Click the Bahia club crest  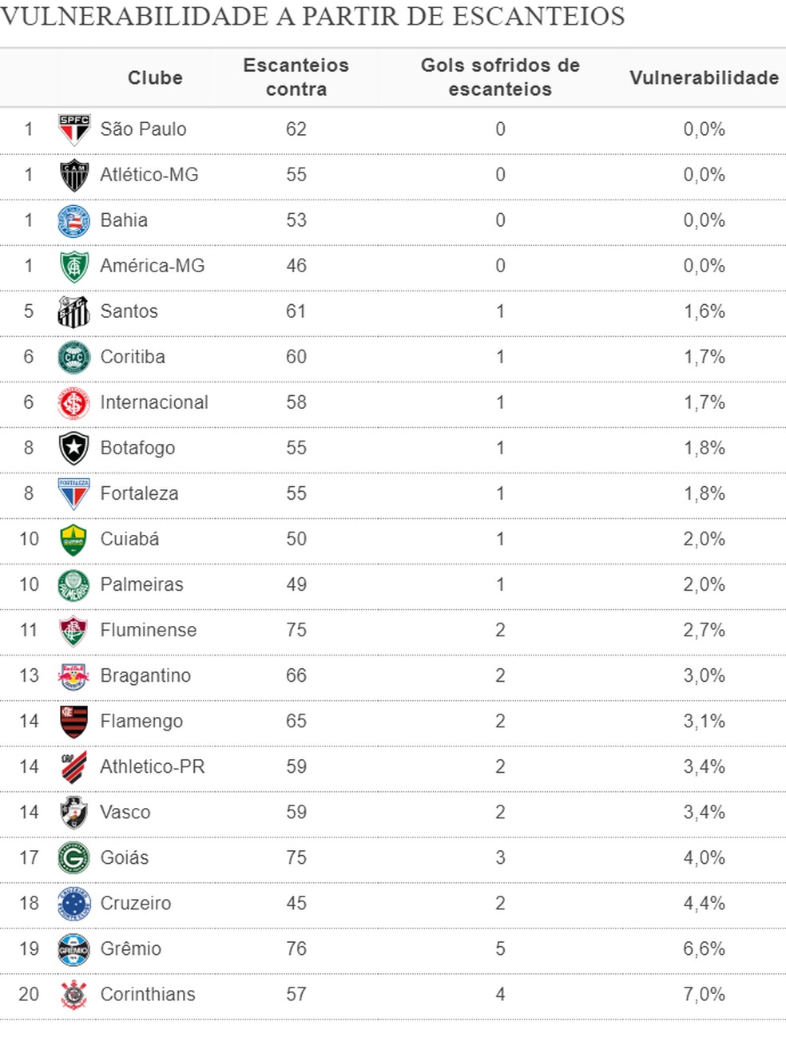point(74,220)
